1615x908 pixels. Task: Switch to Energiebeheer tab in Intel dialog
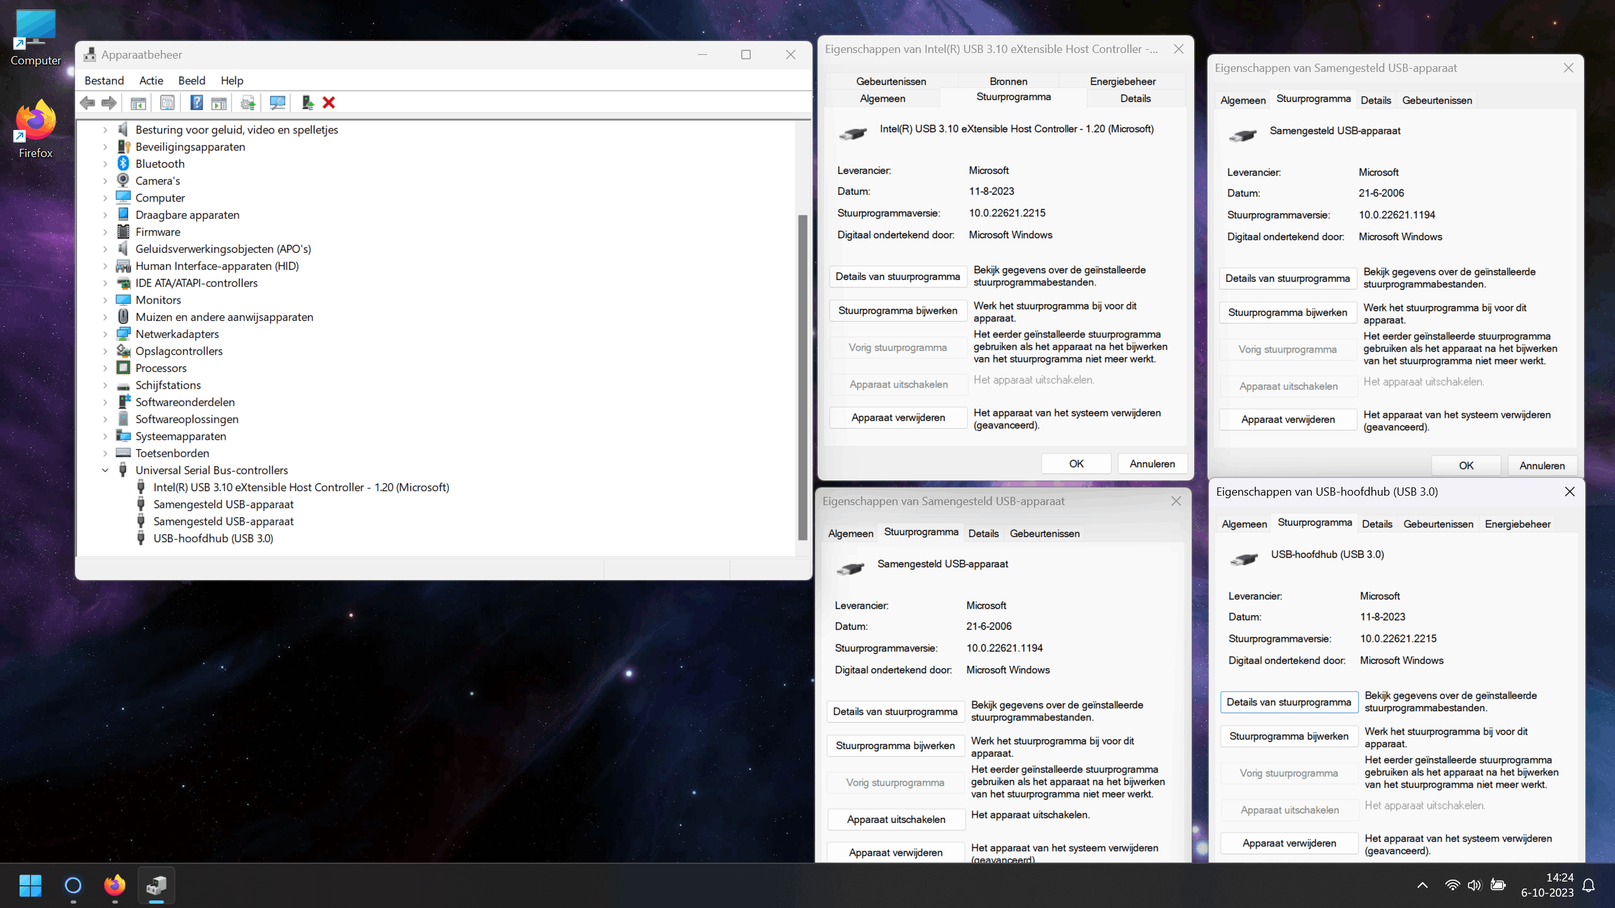[x=1122, y=81]
